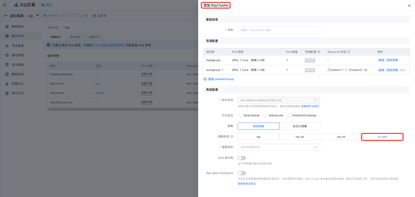This screenshot has height=197, width=415.
Task: Click 编辑 for headgroup row
Action: 381,60
